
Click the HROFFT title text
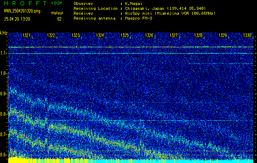(x=25, y=3)
